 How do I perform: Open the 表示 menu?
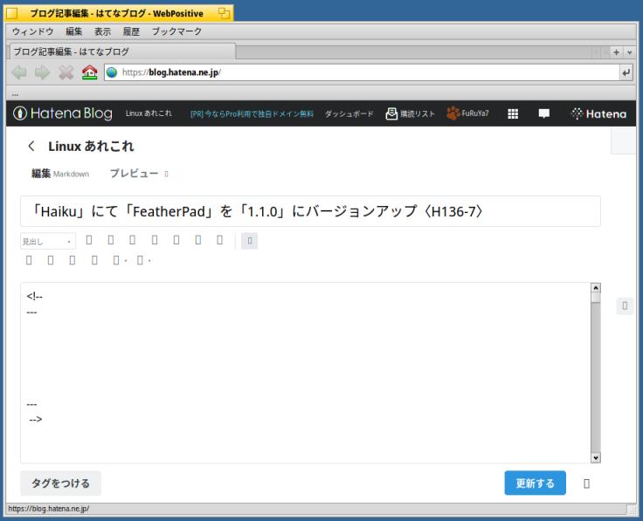click(x=102, y=31)
